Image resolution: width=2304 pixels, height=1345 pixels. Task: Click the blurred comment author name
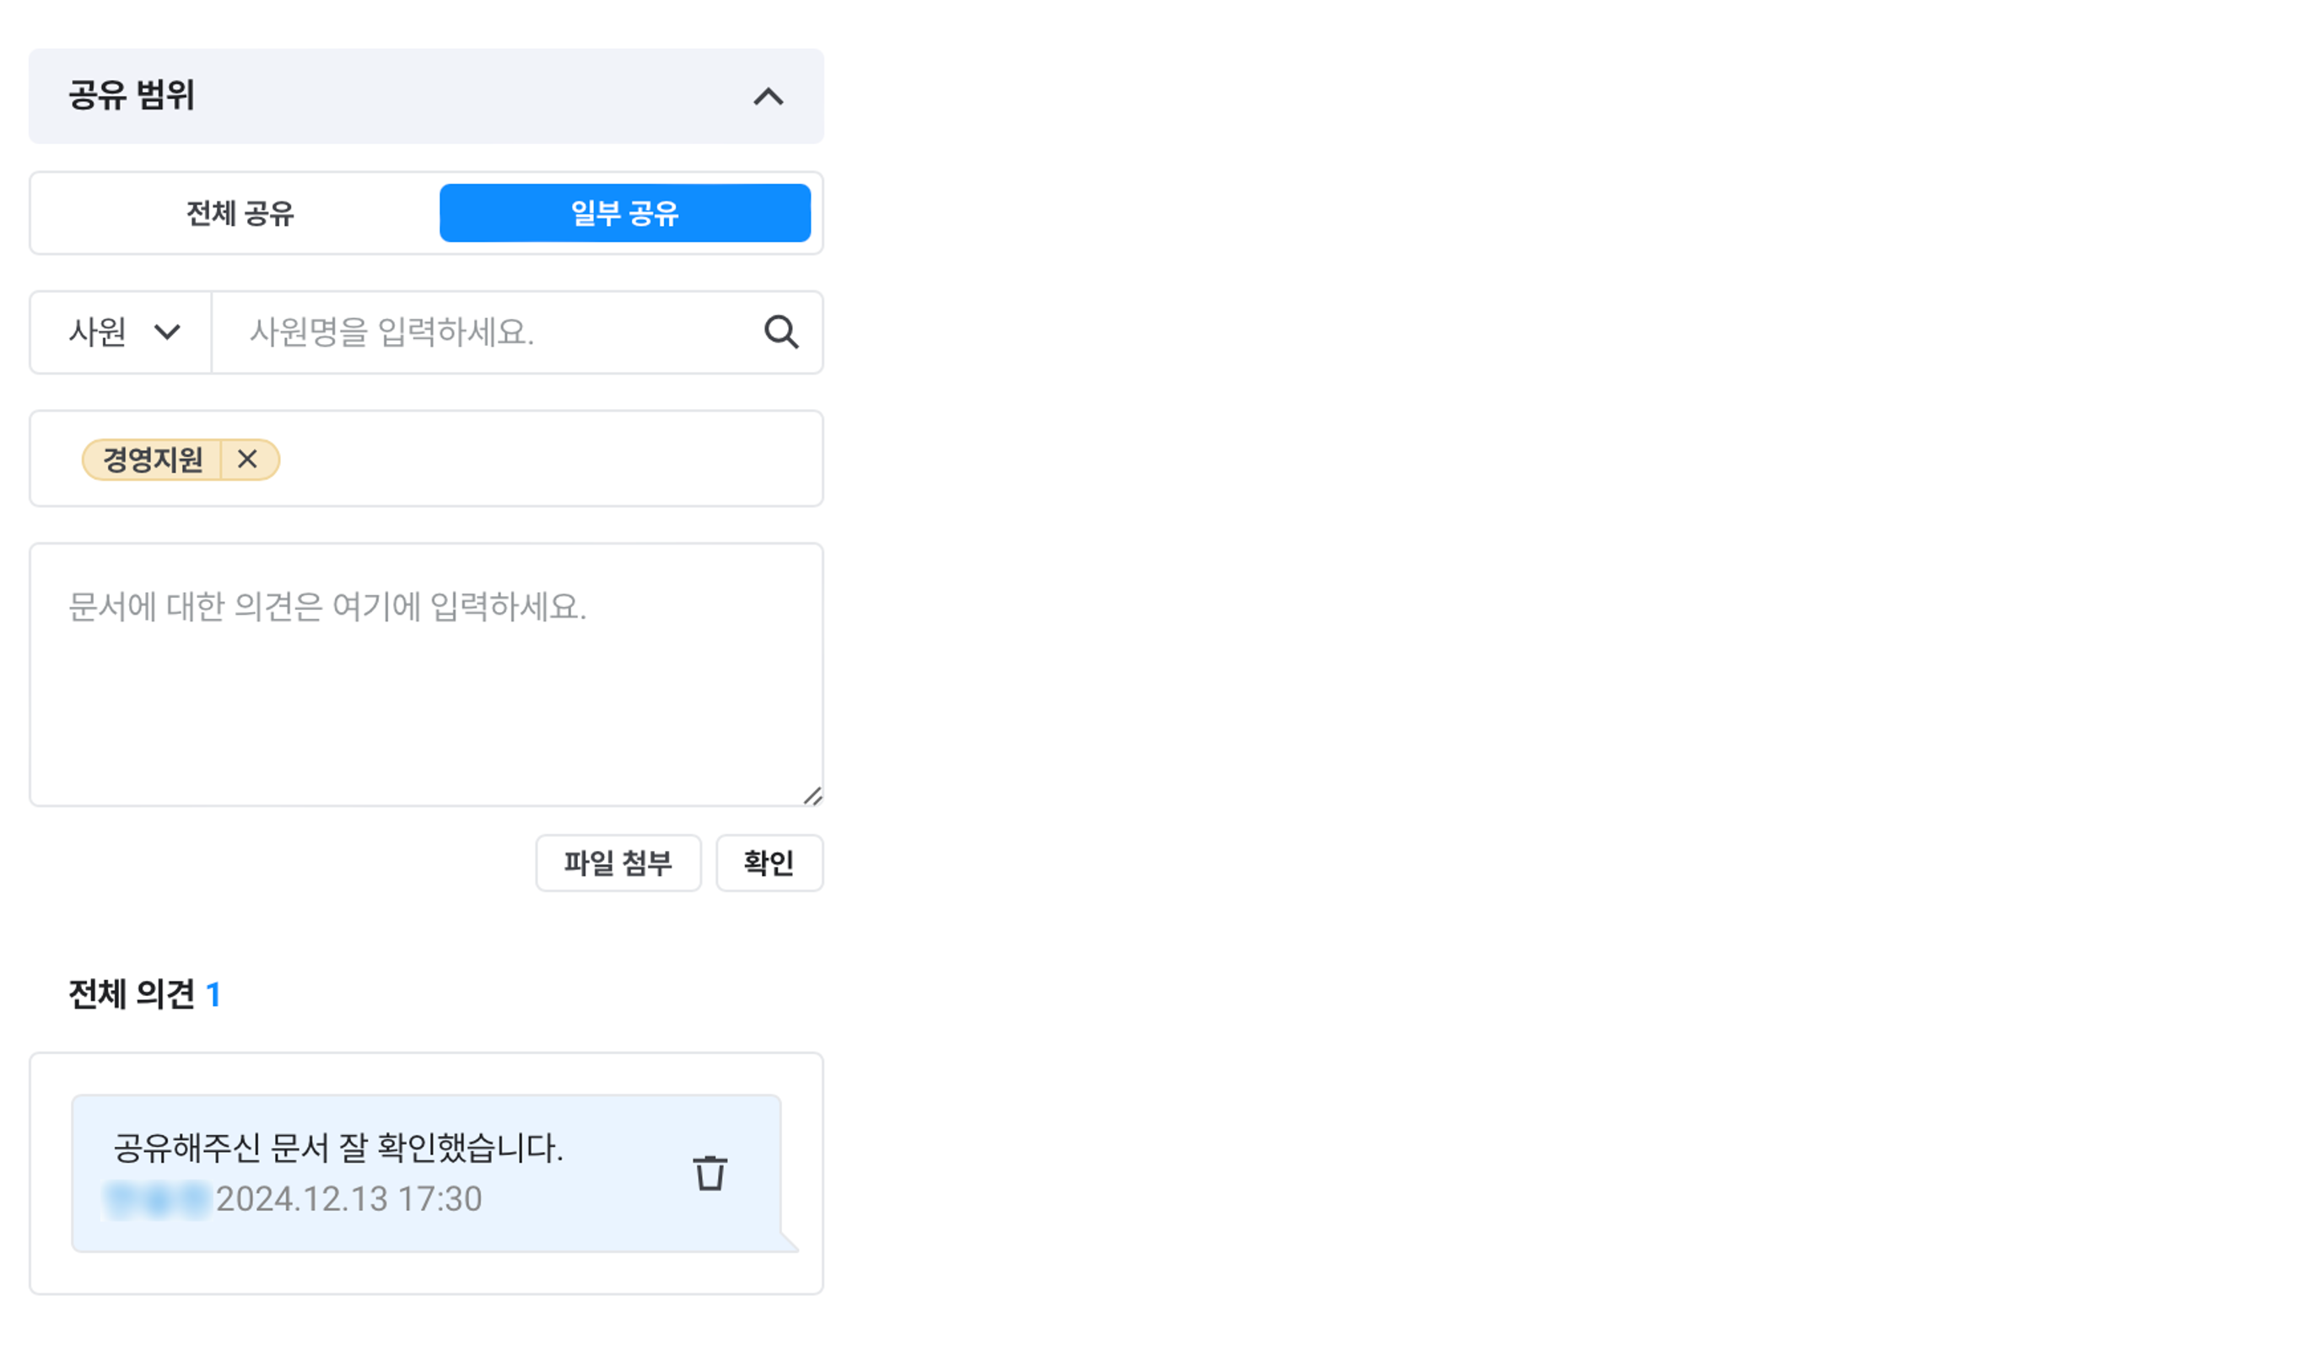(157, 1200)
